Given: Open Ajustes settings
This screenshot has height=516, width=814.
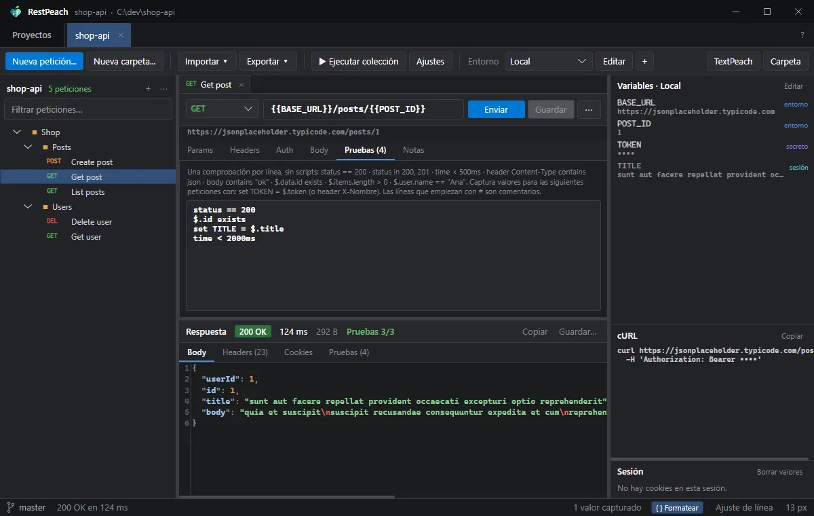Looking at the screenshot, I should point(430,61).
